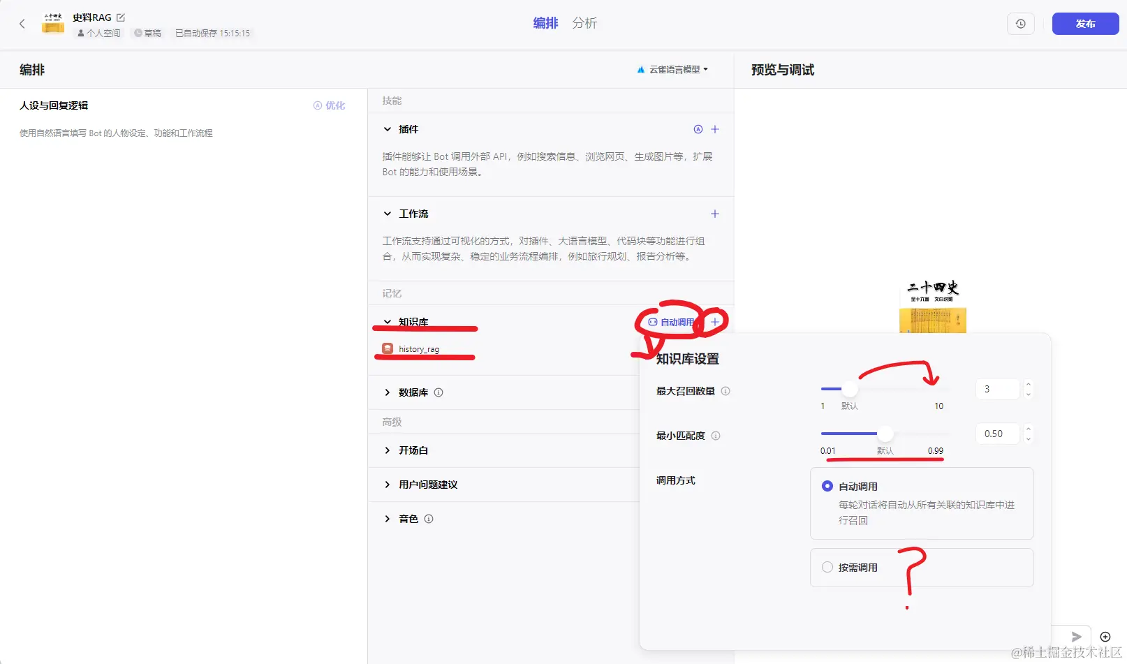Screen dimensions: 1127x664
Task: Expand the 用户问题建议 section
Action: click(388, 485)
